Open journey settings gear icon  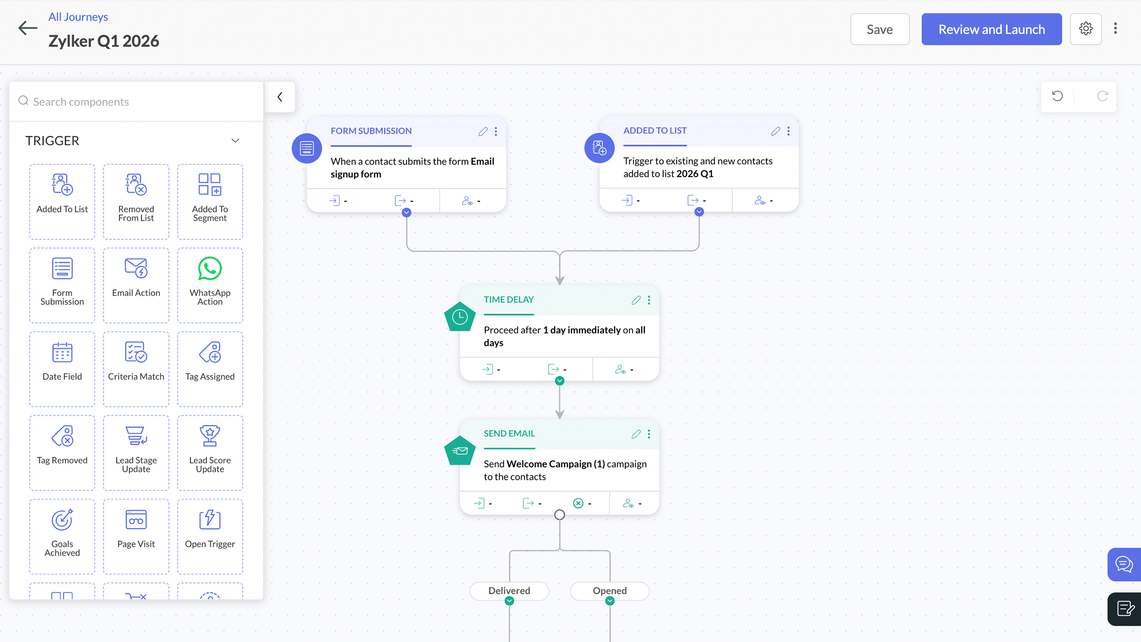click(1085, 29)
